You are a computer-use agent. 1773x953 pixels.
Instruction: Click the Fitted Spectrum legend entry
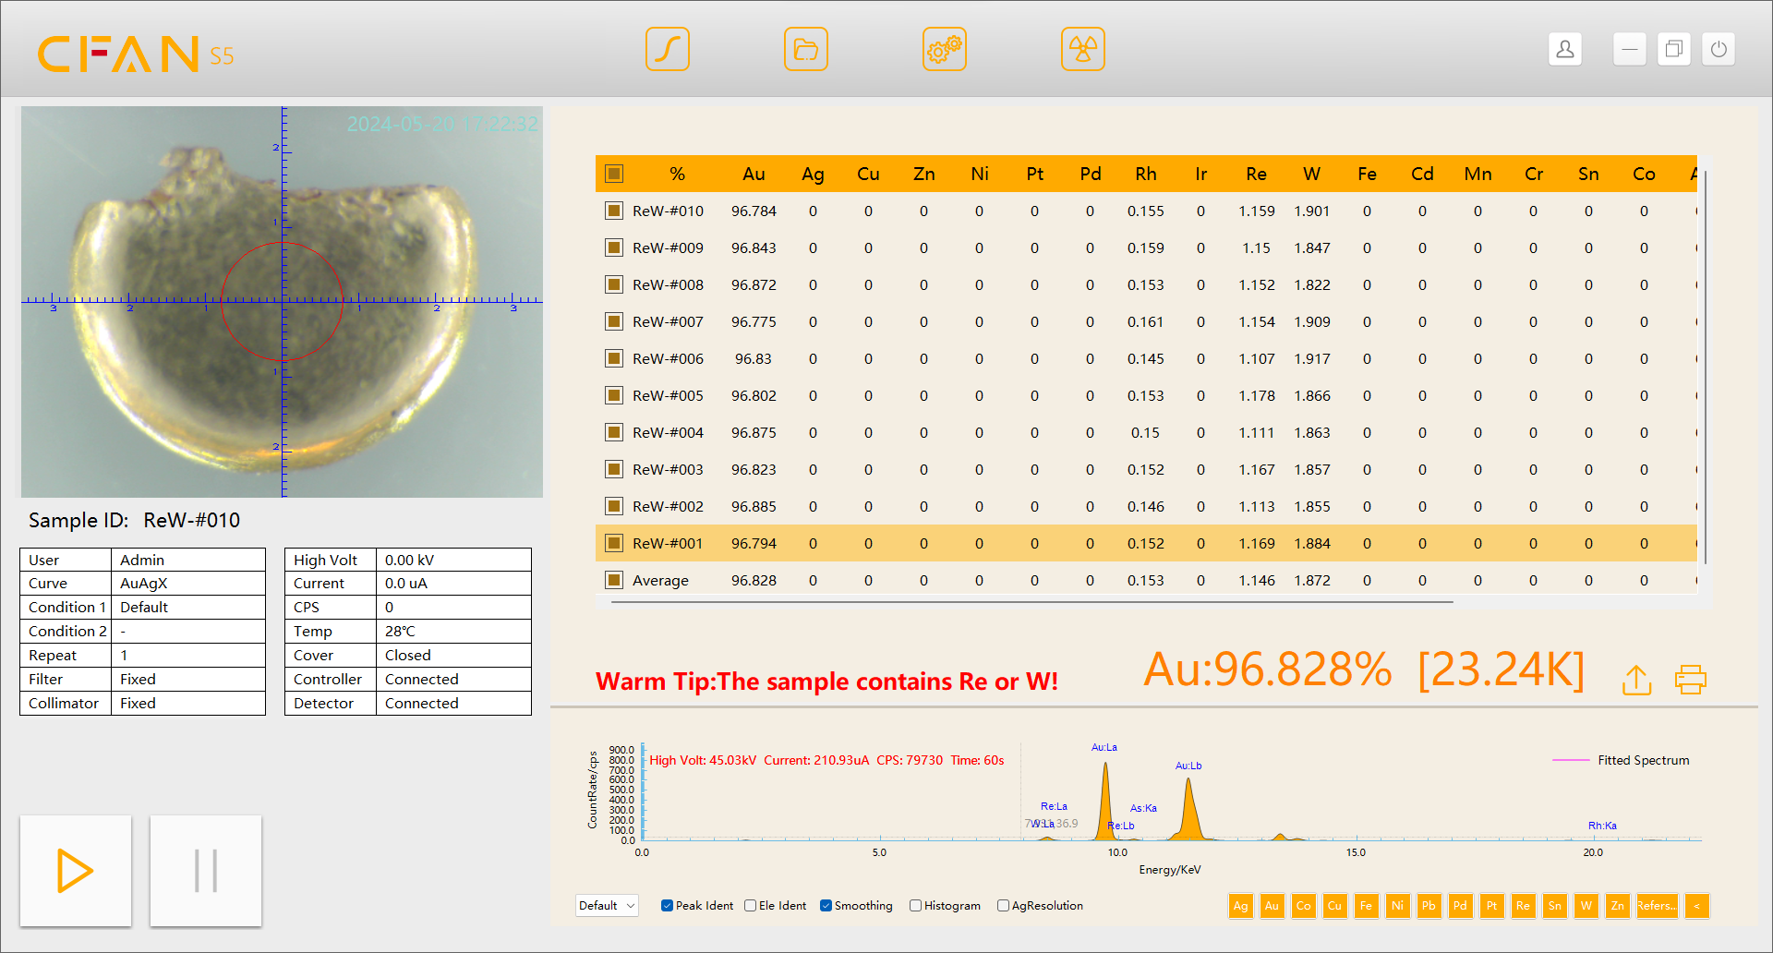[x=1622, y=760]
